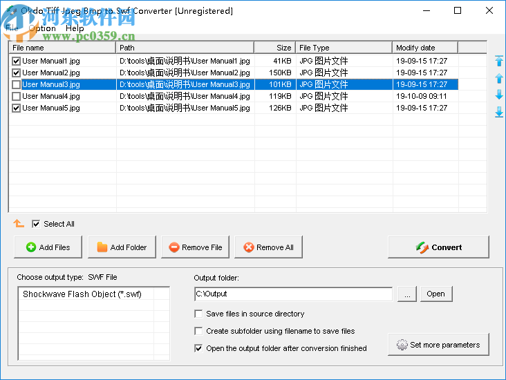
Task: Move file to top with topmost arrow
Action: click(x=499, y=61)
